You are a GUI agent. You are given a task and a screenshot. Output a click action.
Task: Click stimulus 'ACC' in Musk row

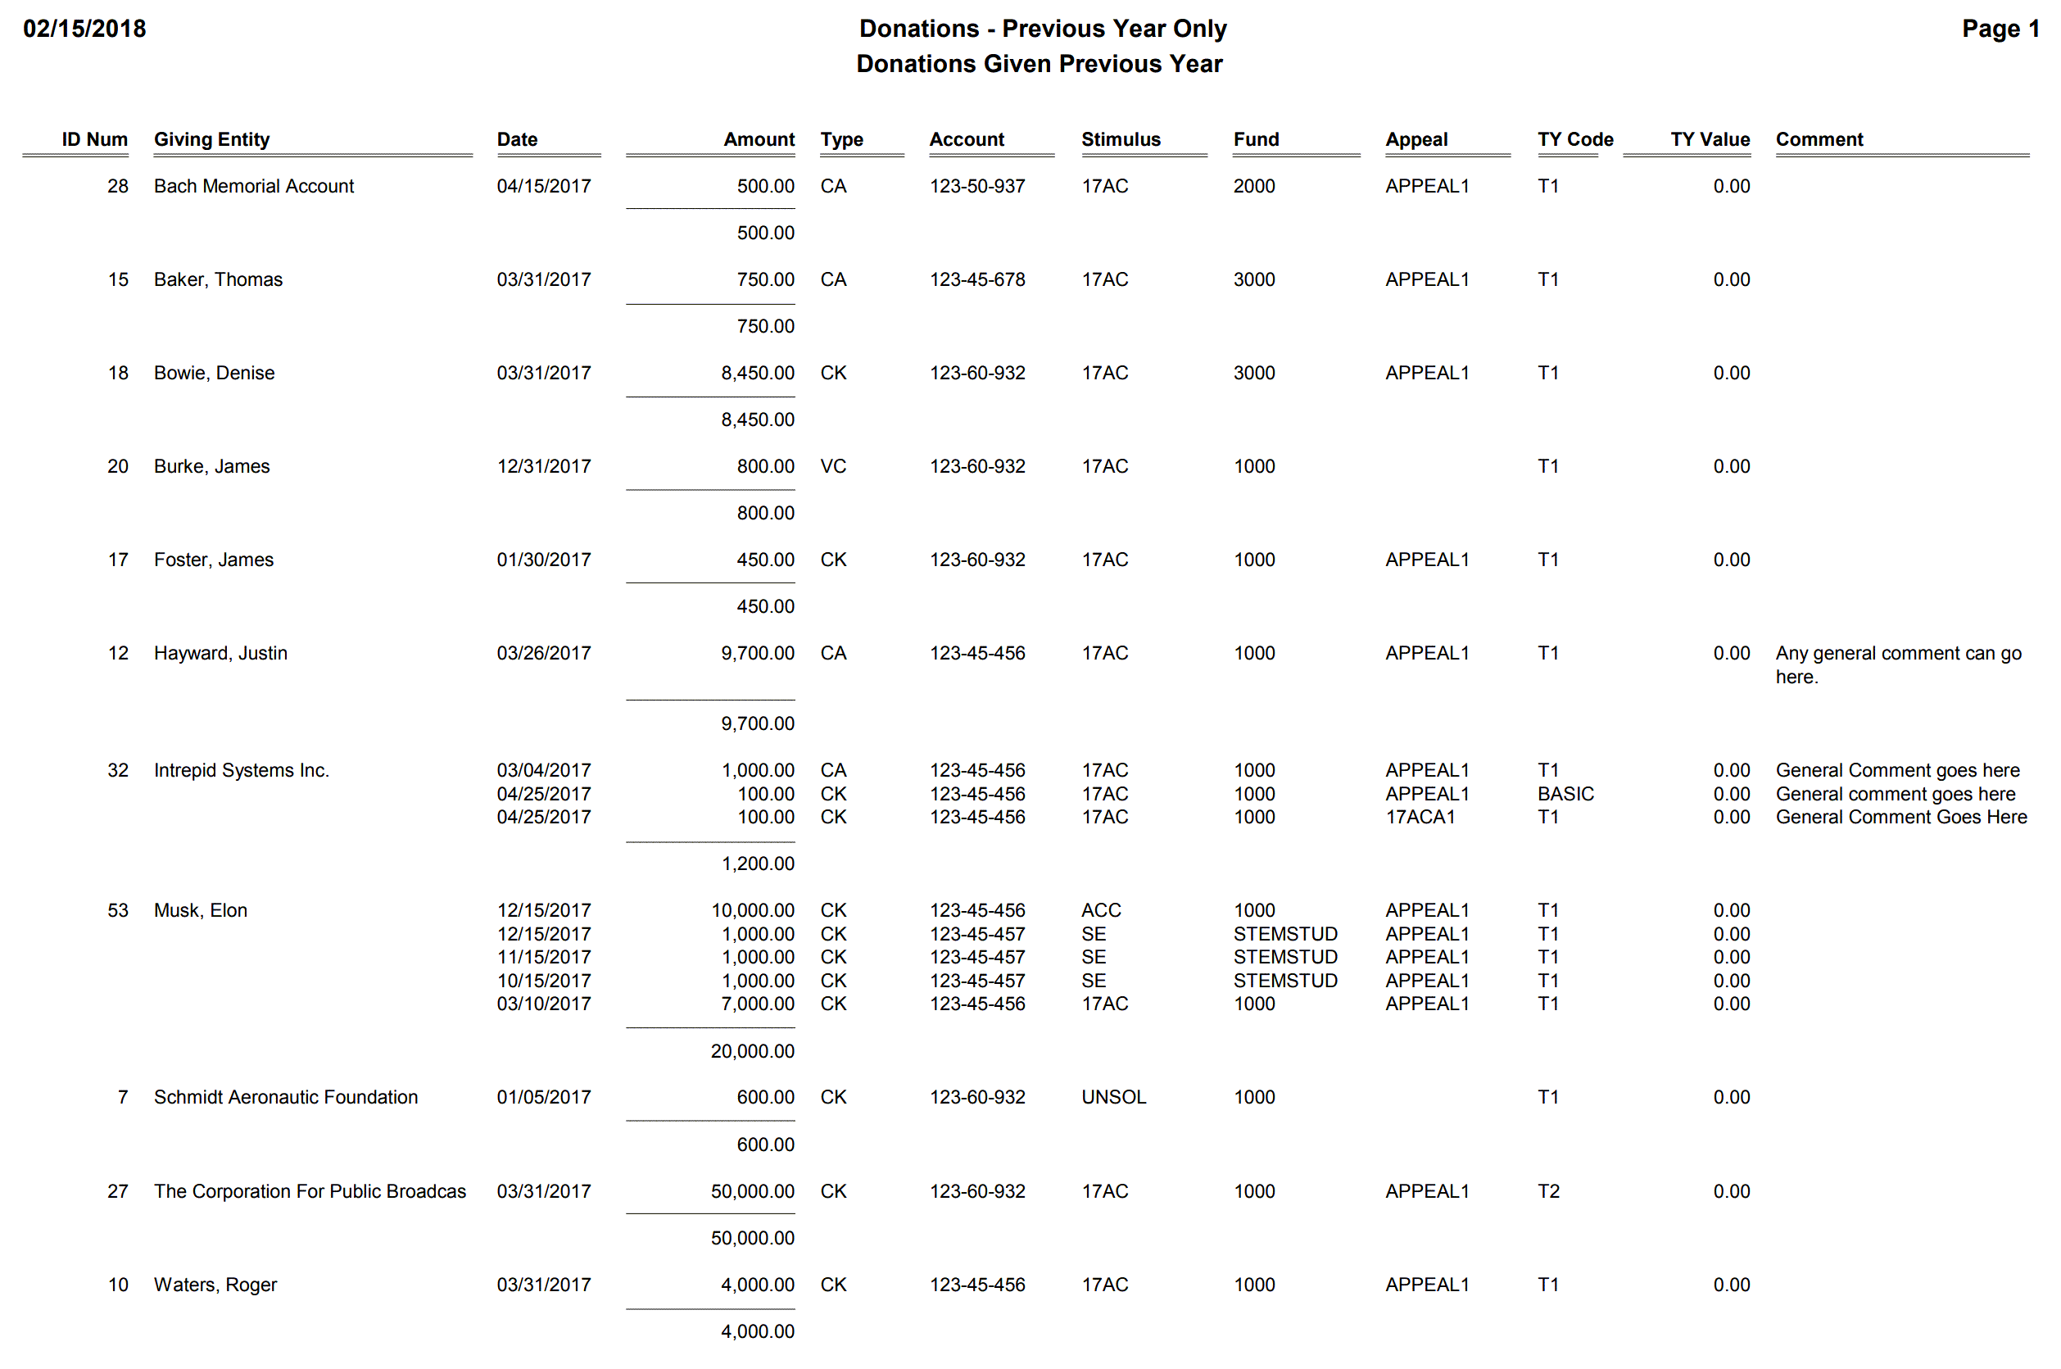click(1101, 909)
